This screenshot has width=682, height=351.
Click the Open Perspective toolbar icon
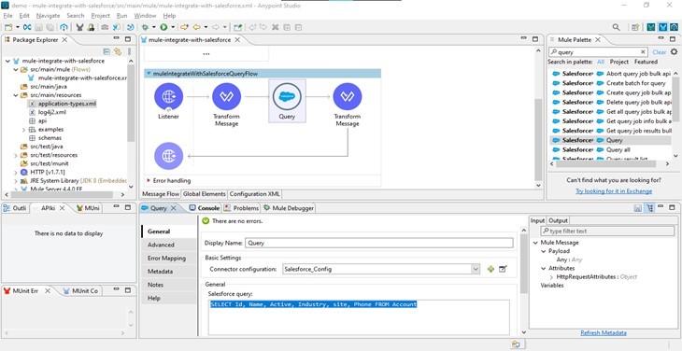[635, 27]
